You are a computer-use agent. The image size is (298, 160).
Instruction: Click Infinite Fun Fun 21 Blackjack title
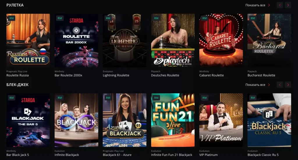coord(172,155)
